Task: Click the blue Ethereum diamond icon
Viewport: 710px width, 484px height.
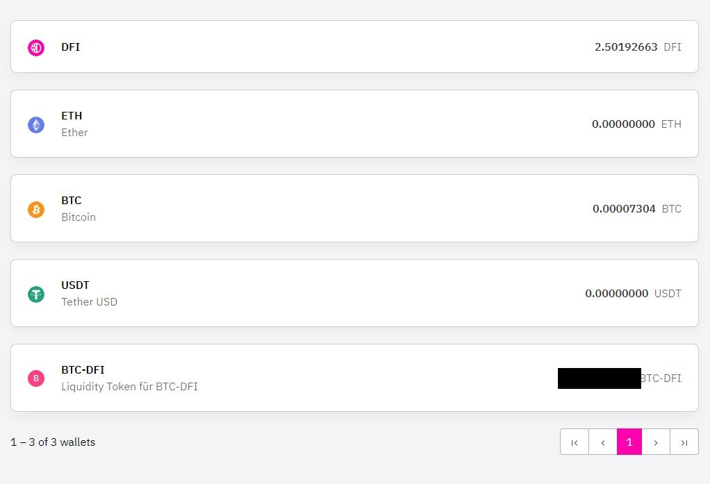Action: 36,124
